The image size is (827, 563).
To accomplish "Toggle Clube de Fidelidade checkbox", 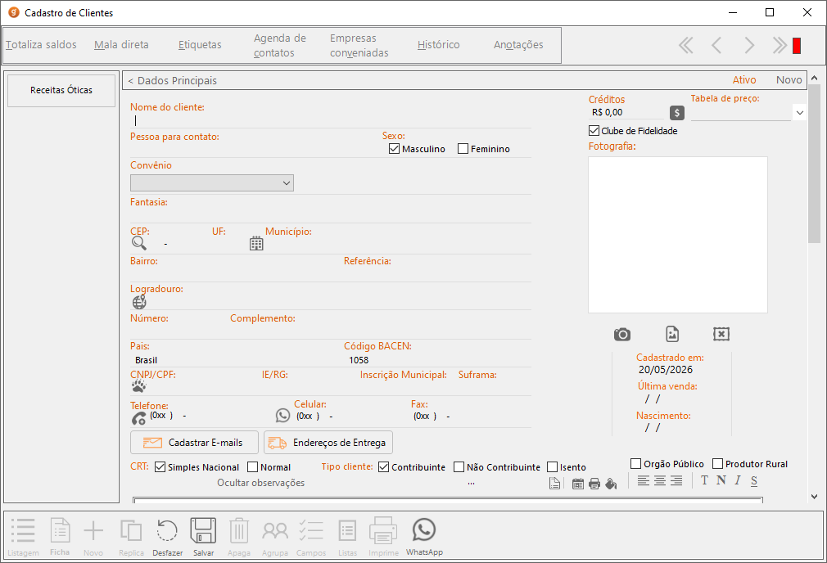I will point(594,130).
